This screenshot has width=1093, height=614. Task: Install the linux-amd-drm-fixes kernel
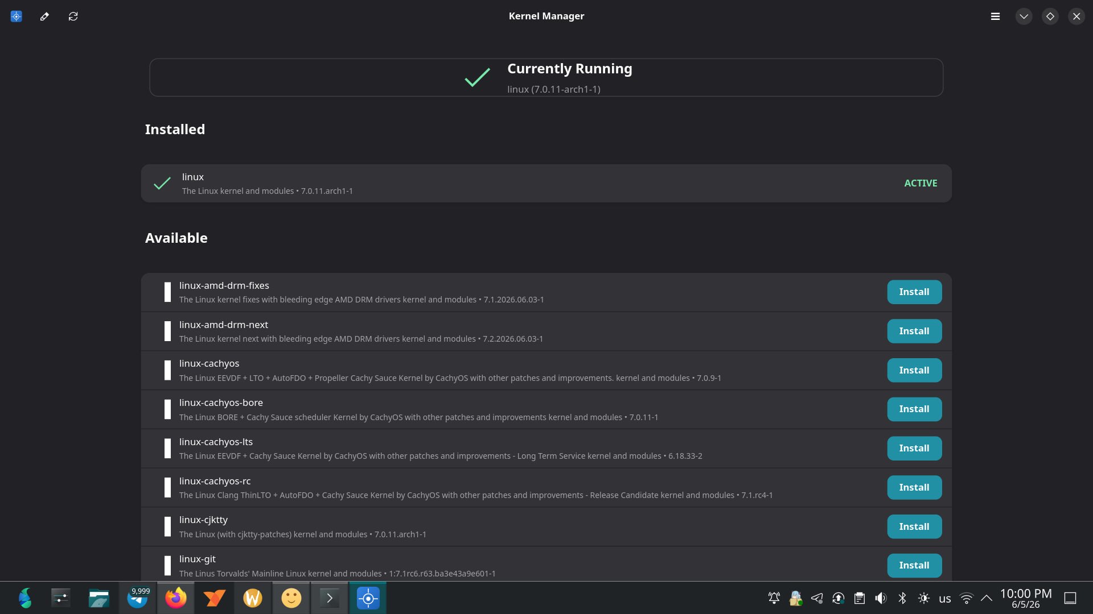tap(914, 292)
